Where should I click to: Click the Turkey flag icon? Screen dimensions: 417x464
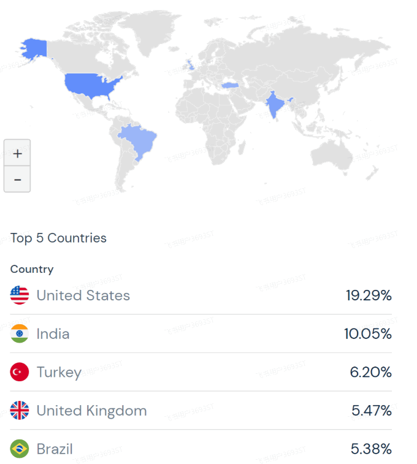pyautogui.click(x=20, y=372)
